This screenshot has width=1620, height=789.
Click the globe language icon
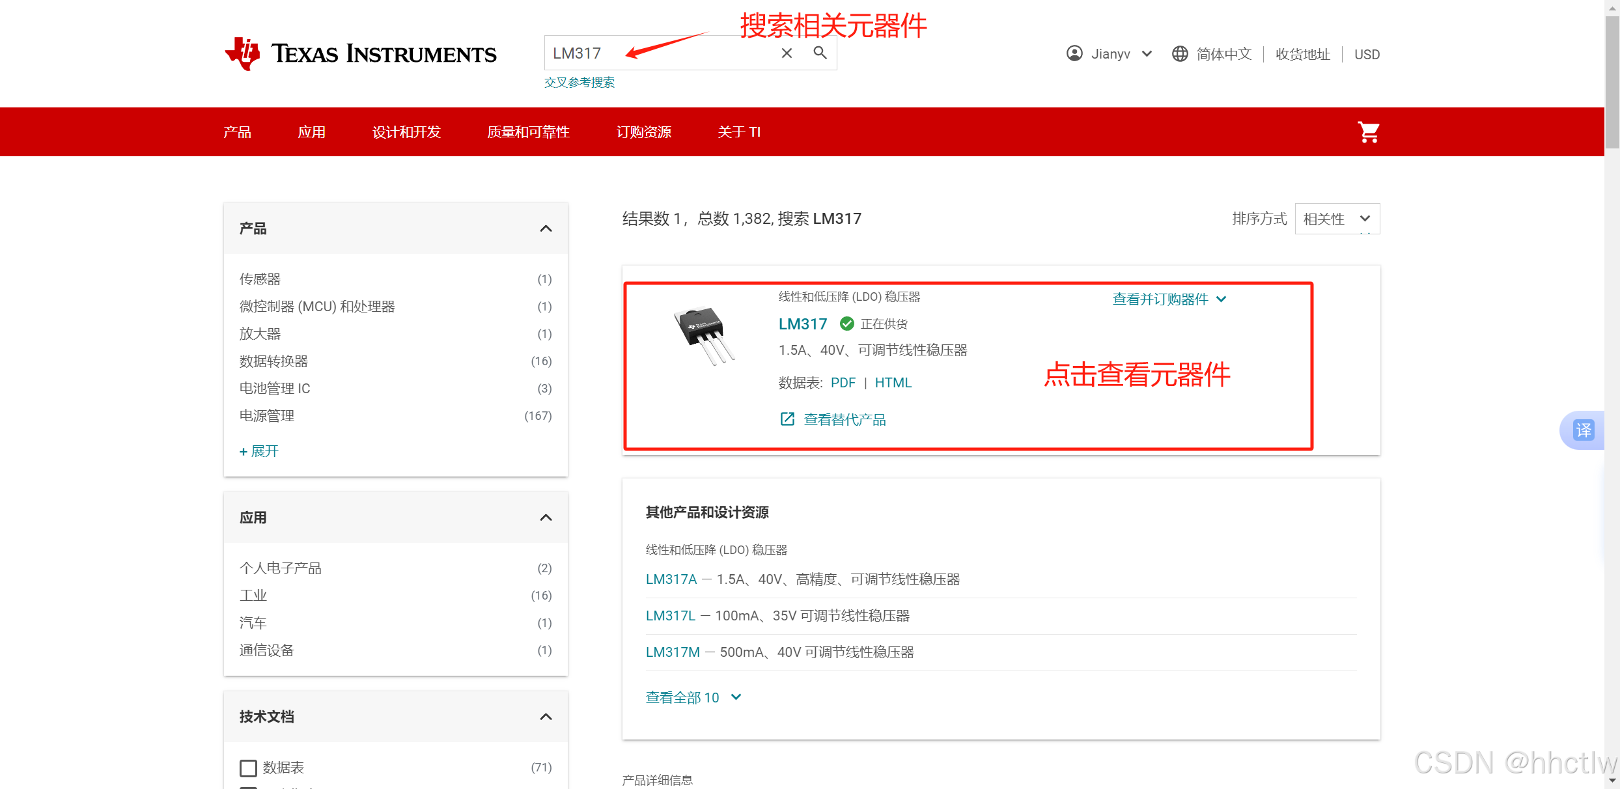click(1180, 53)
